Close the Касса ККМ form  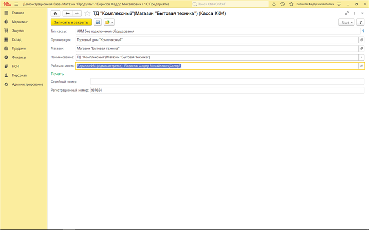[x=363, y=13]
